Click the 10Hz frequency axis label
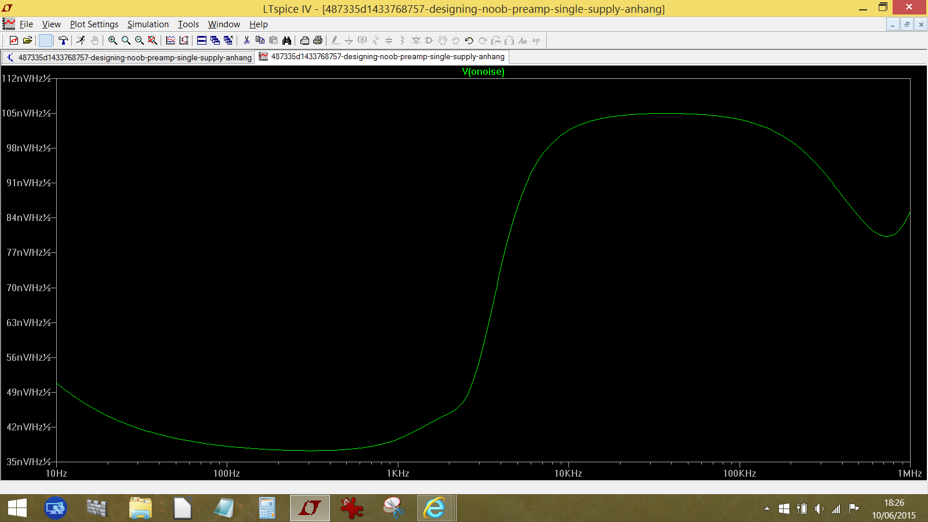Screen dimensions: 928x522 coord(56,473)
